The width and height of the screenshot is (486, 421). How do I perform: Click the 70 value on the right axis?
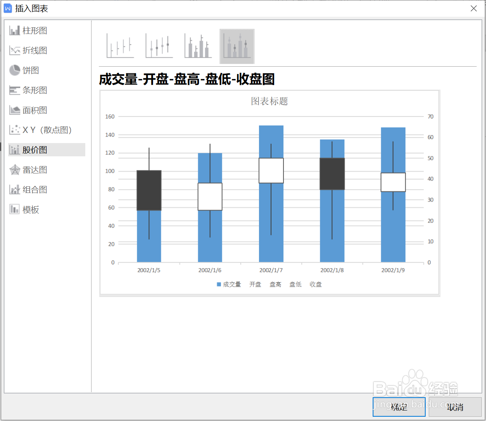point(430,117)
